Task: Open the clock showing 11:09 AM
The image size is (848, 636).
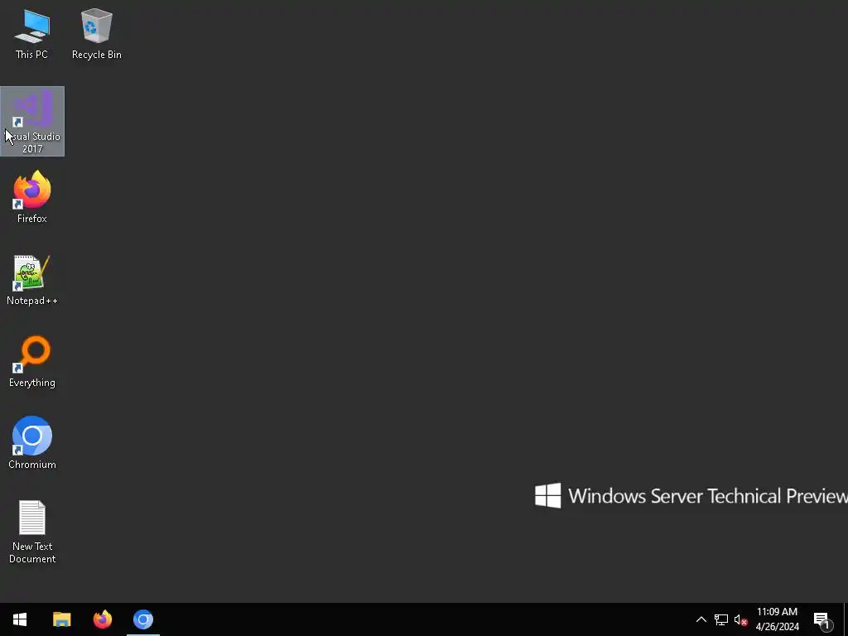Action: point(777,619)
